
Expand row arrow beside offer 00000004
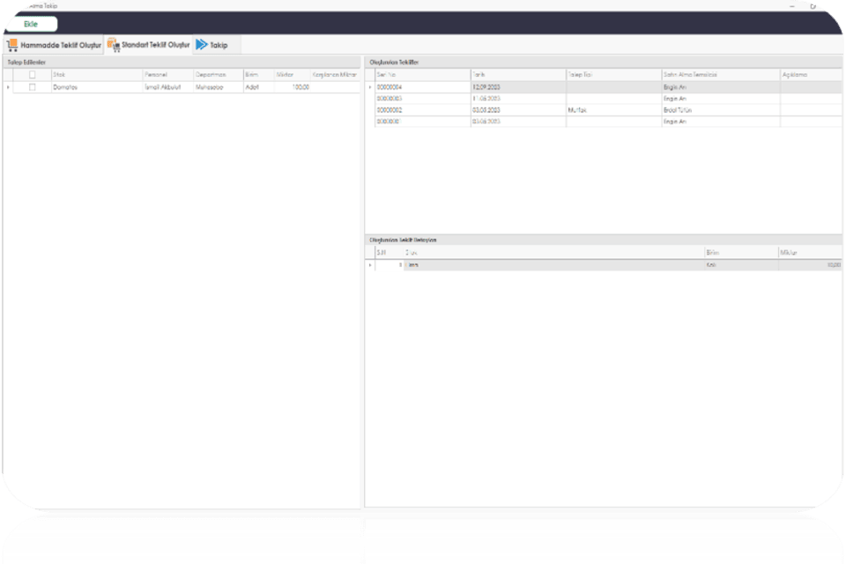pos(370,87)
